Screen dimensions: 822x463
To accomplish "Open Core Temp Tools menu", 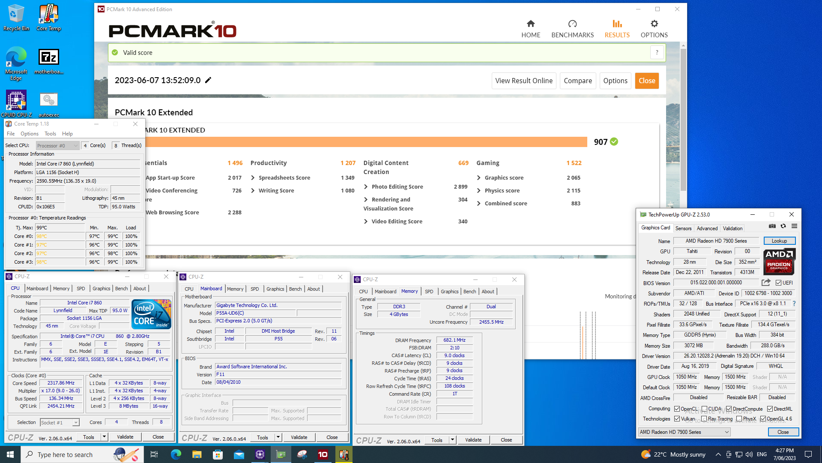I will 50,134.
